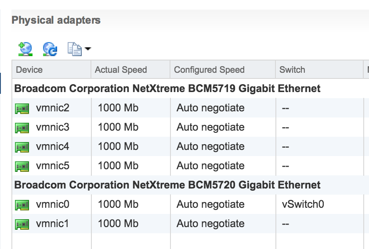Image resolution: width=369 pixels, height=249 pixels.
Task: Click the vmnic0 adapter icon
Action: 22,205
